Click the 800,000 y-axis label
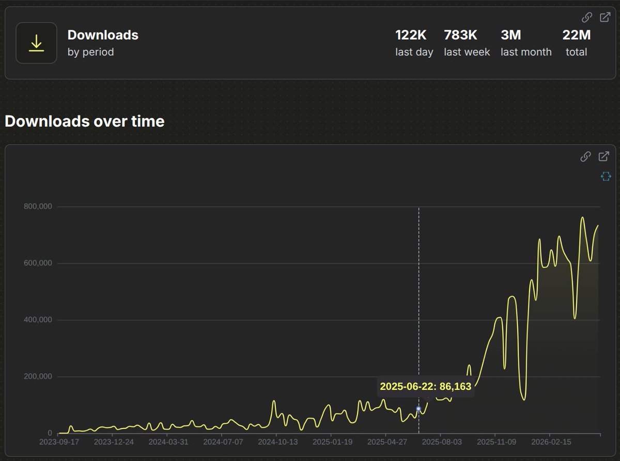620x461 pixels. coord(38,206)
